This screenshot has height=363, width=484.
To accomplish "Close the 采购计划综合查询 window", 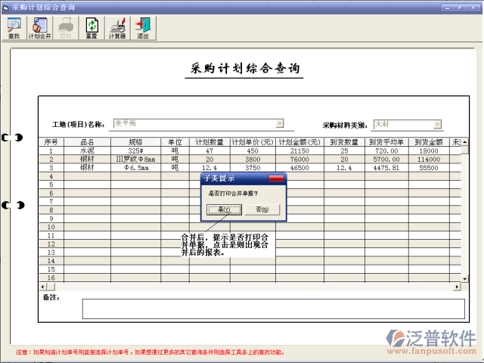I will (x=473, y=8).
